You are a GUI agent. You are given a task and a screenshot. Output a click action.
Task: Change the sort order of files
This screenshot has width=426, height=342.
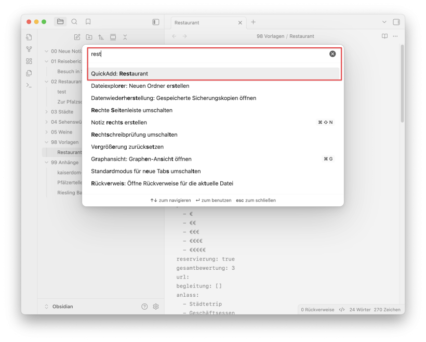point(101,37)
